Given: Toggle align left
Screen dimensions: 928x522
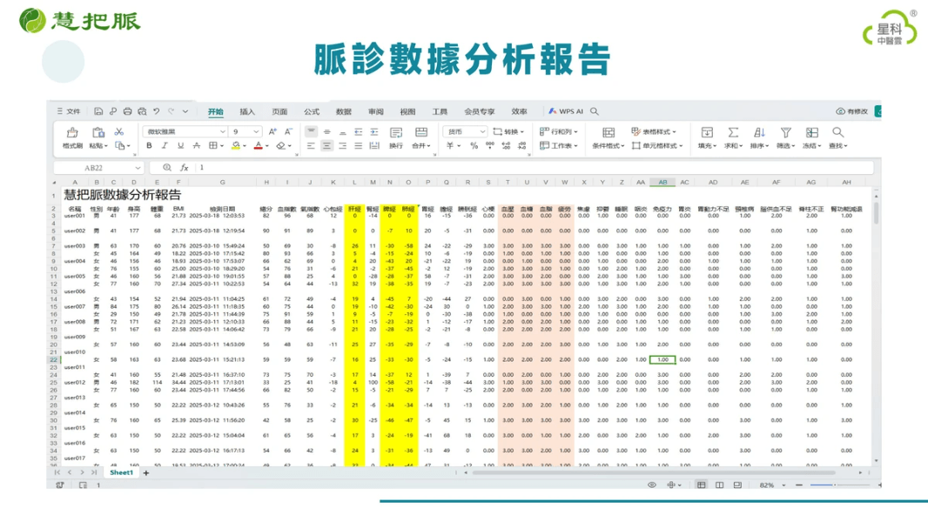Looking at the screenshot, I should coord(311,145).
